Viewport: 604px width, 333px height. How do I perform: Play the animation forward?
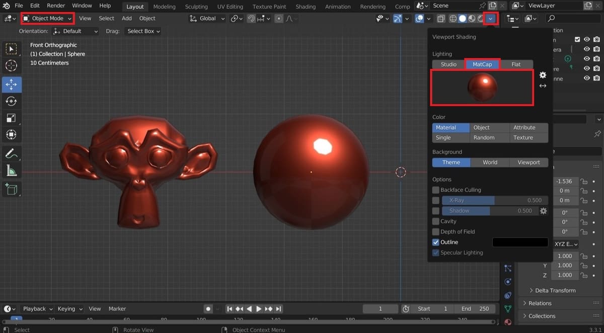pos(259,309)
